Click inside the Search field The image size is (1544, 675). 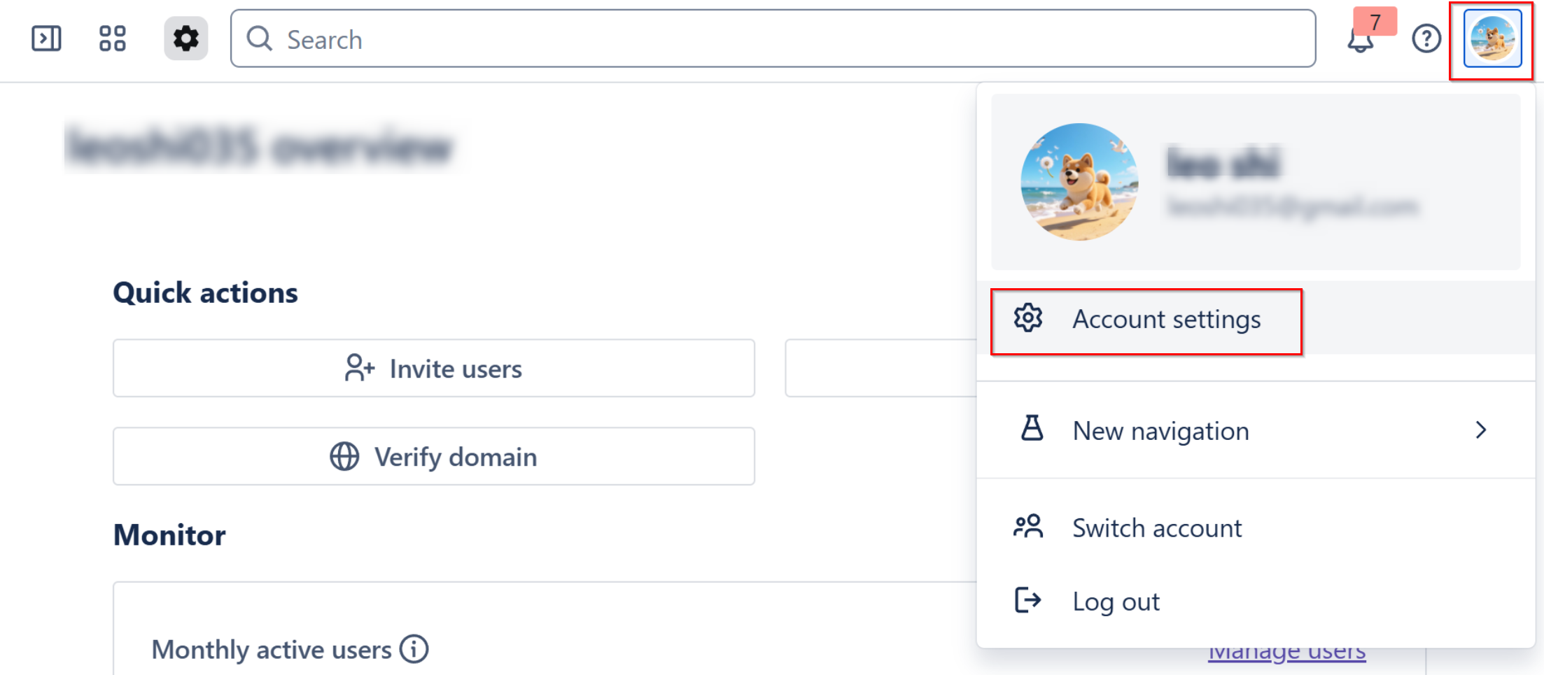[630, 39]
